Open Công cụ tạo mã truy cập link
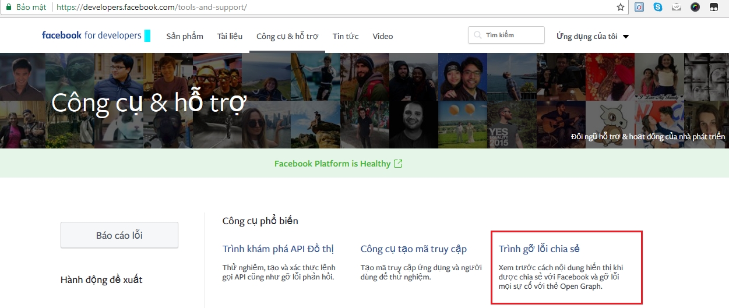 coord(414,249)
